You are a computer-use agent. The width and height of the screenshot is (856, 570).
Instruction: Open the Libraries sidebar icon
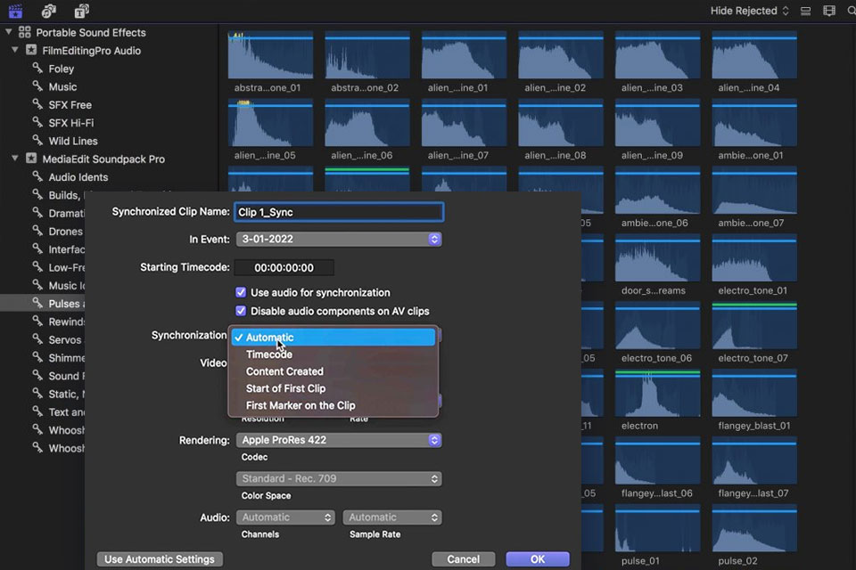[15, 11]
